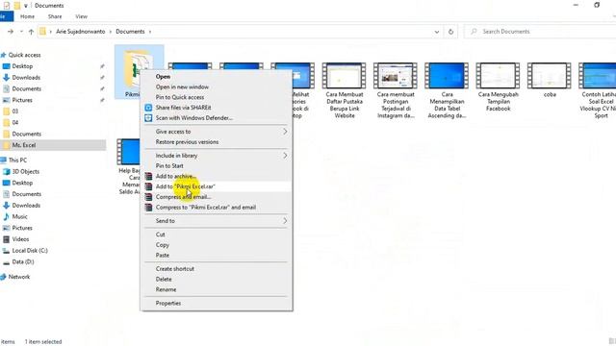The height and width of the screenshot is (346, 616).
Task: Expand the Give access to submenu arrow
Action: (285, 132)
